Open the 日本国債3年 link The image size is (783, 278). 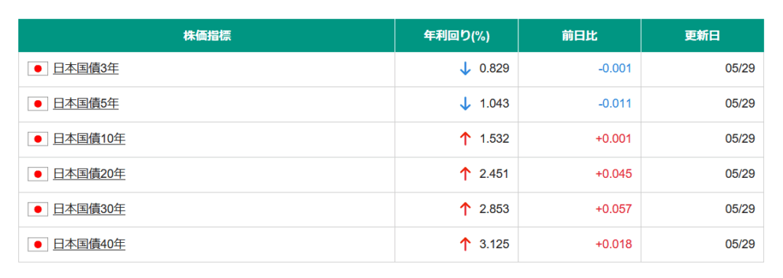click(x=86, y=69)
